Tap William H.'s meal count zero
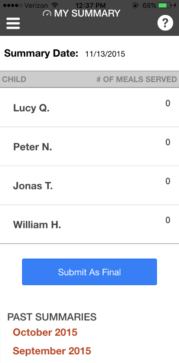 click(x=168, y=220)
